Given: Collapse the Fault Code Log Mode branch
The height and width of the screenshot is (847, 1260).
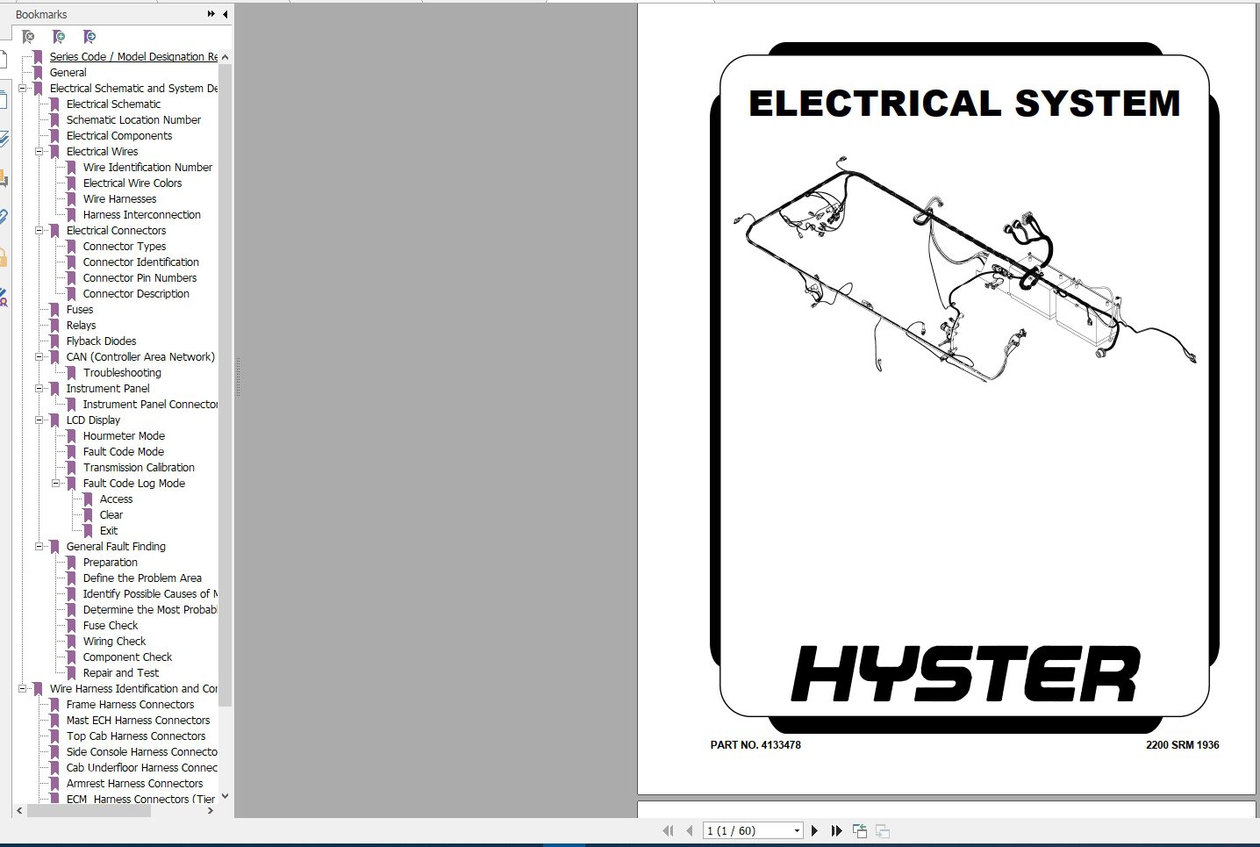Looking at the screenshot, I should [x=56, y=483].
